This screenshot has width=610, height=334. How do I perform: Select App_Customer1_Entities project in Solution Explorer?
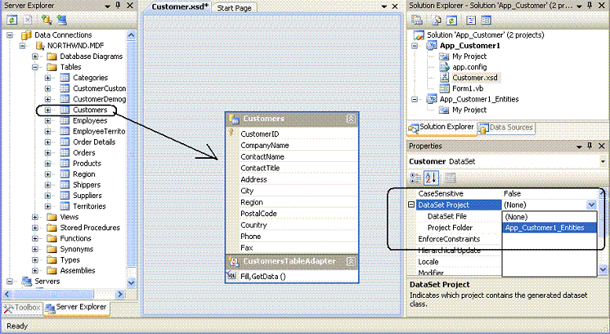click(479, 99)
